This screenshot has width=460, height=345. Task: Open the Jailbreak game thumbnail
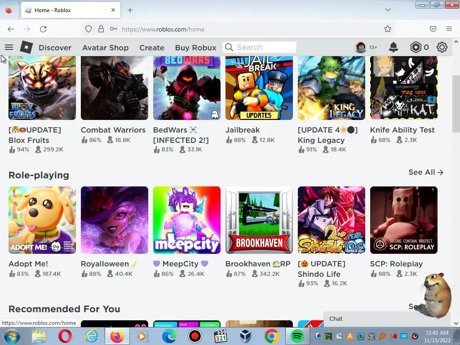coord(259,88)
